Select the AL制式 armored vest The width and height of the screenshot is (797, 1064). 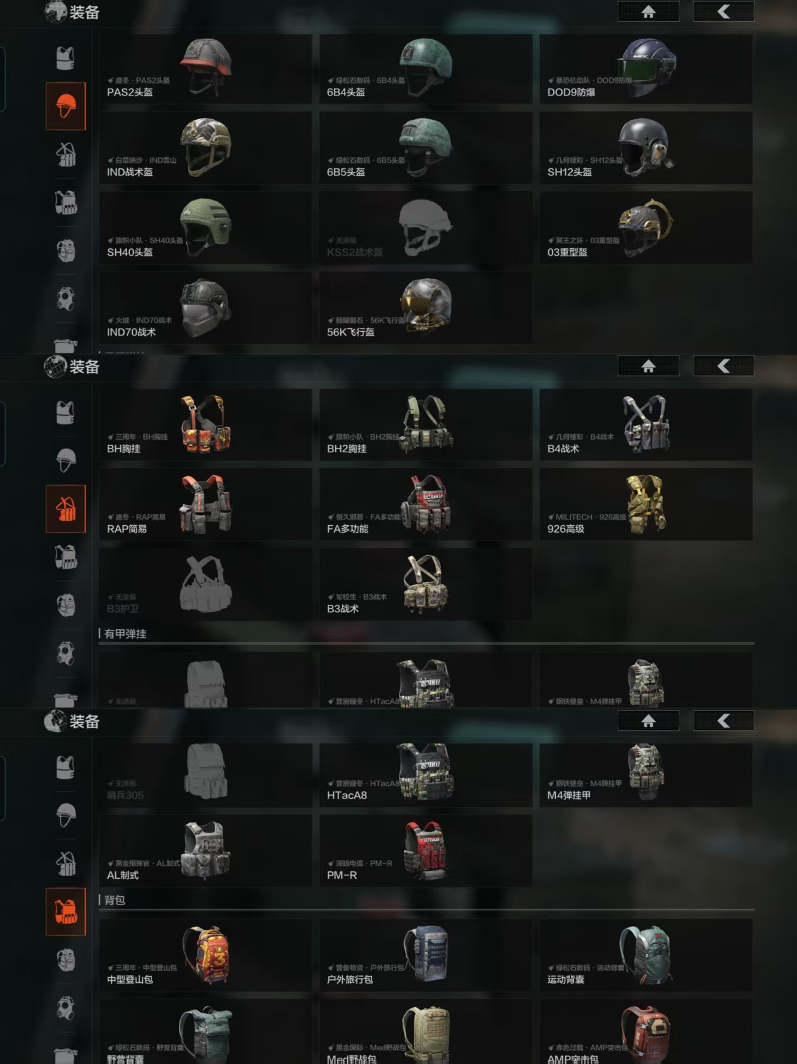pyautogui.click(x=206, y=851)
